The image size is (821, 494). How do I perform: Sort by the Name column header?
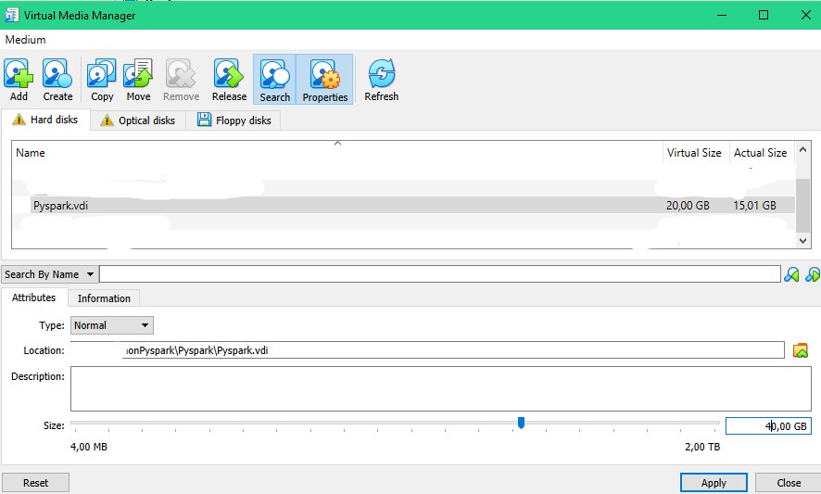coord(337,153)
